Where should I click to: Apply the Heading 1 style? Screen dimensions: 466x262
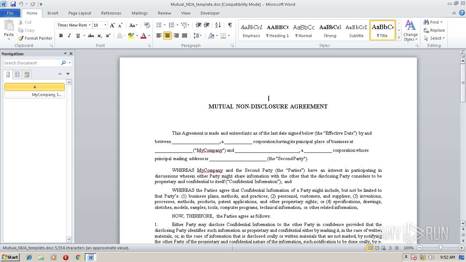click(x=277, y=30)
